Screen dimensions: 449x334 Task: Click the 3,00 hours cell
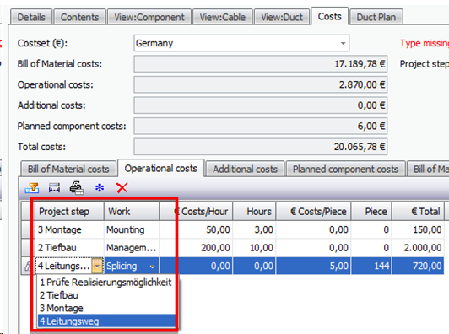[x=254, y=229]
